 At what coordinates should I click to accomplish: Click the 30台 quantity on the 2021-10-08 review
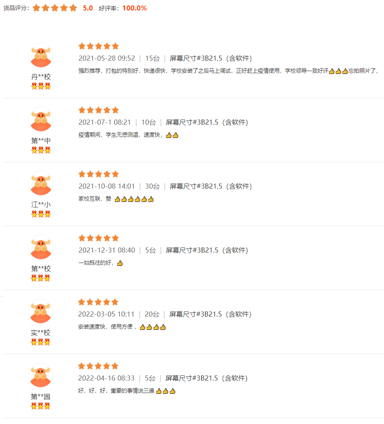tap(152, 186)
